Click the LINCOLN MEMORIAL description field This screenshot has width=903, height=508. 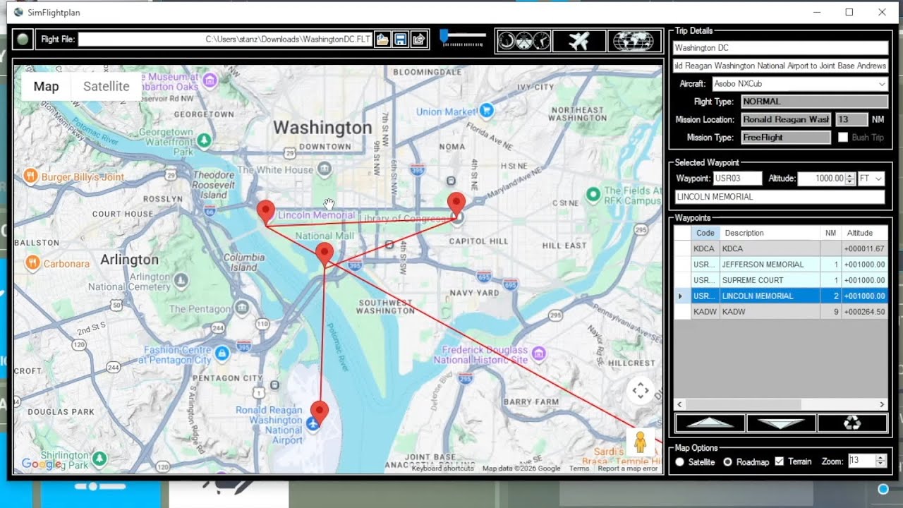pyautogui.click(x=780, y=197)
